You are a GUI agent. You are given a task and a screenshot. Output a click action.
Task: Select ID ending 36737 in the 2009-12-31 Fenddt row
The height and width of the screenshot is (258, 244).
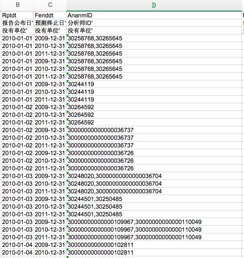(154, 130)
